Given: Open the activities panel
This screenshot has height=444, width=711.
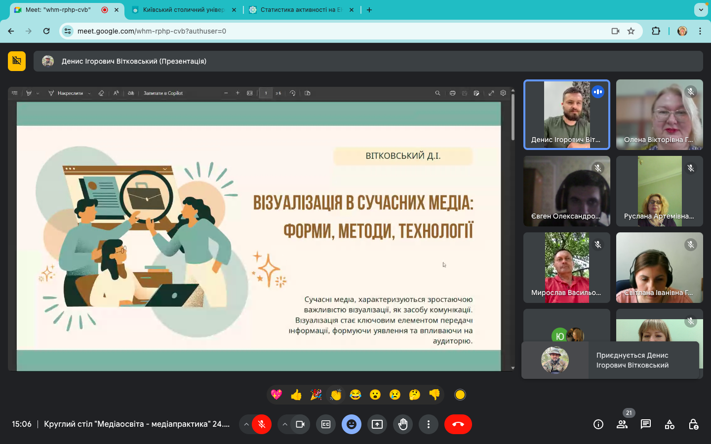Looking at the screenshot, I should click(669, 424).
